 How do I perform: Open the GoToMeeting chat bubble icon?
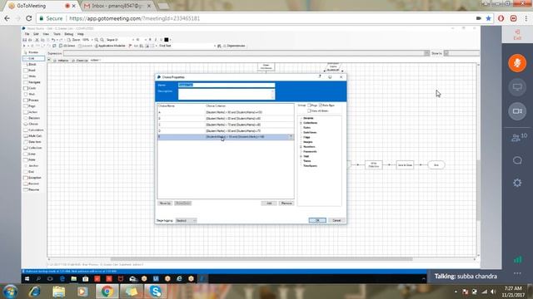517,160
